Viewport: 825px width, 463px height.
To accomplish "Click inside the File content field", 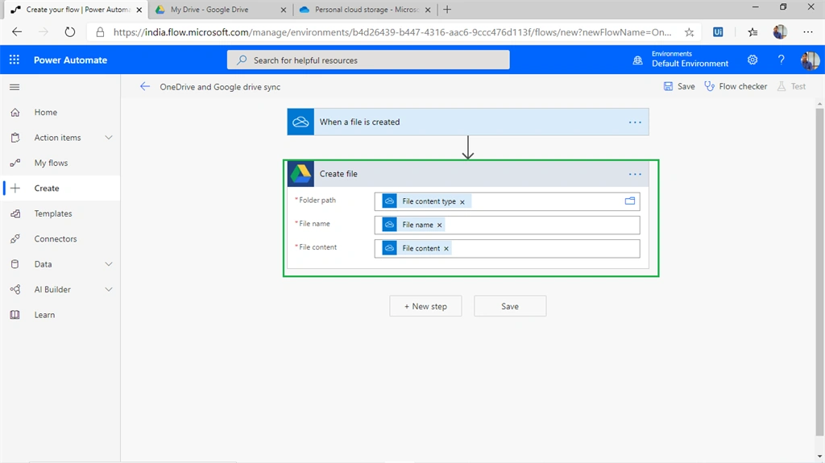I will tap(508, 248).
